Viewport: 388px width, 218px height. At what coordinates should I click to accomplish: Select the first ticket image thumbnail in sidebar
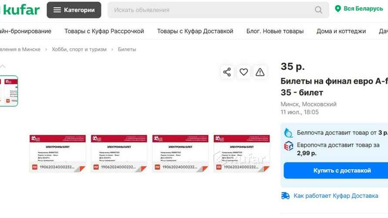point(9,91)
